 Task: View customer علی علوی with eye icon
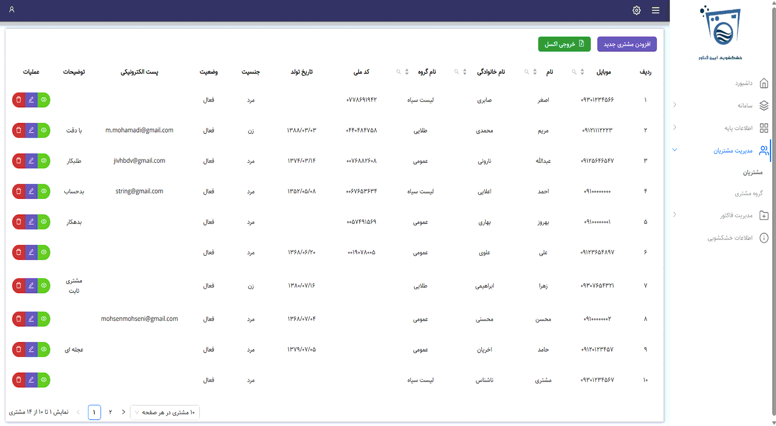[44, 252]
